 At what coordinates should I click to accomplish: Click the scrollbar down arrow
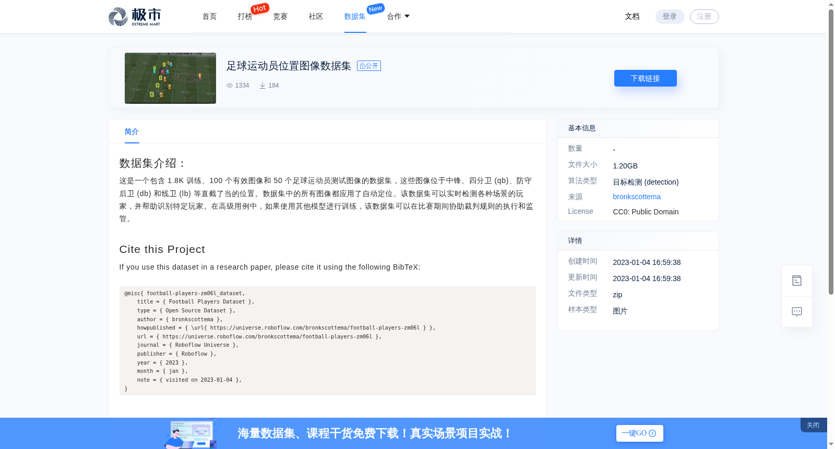pyautogui.click(x=831, y=444)
